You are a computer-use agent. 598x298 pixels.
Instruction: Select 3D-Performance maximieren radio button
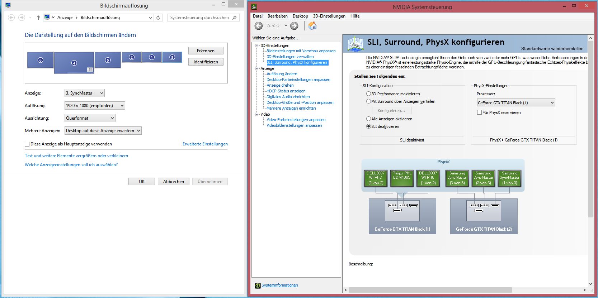368,94
